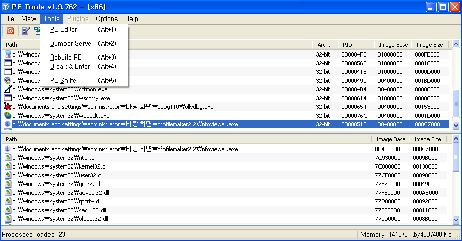Image resolution: width=462 pixels, height=241 pixels.
Task: Click process list scrollbar thumb
Action: click(x=456, y=104)
